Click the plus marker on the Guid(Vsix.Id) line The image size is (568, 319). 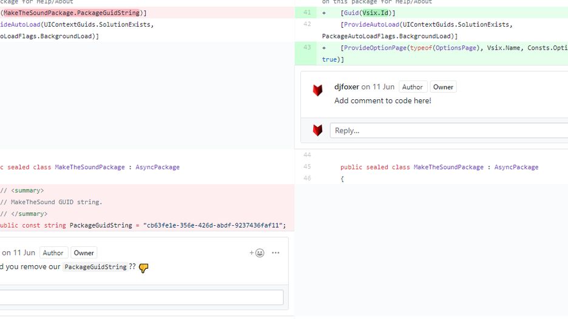pos(324,13)
